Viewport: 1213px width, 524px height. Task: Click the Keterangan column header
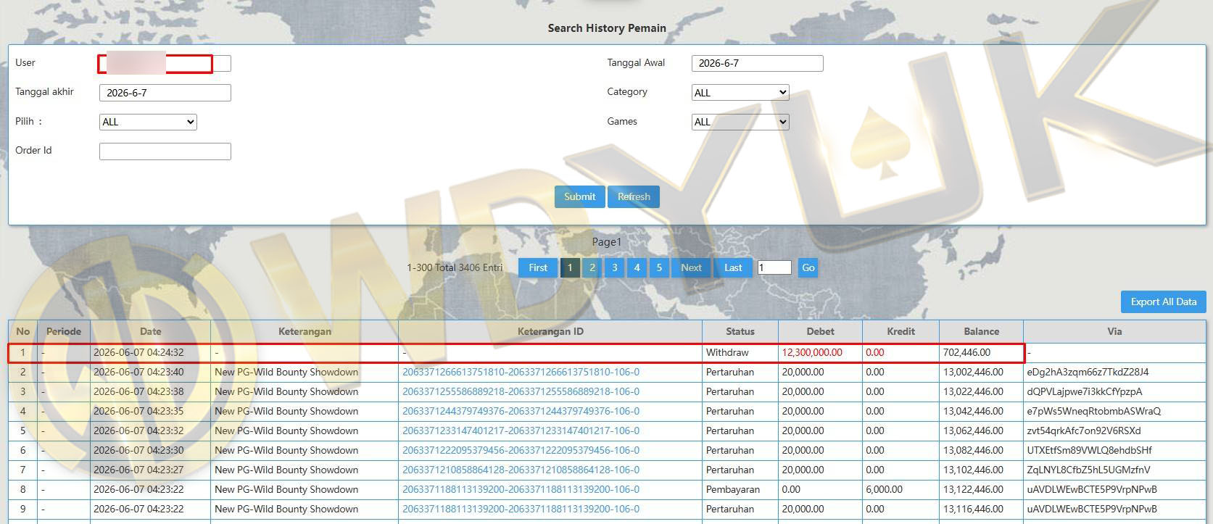pos(305,331)
